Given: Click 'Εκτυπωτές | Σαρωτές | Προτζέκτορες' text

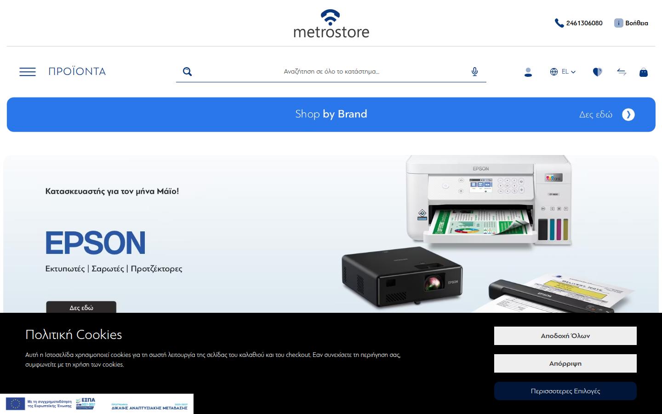Looking at the screenshot, I should point(114,269).
